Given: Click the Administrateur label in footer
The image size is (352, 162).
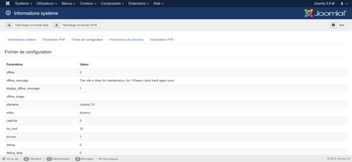Looking at the screenshot, I should [x=61, y=159].
